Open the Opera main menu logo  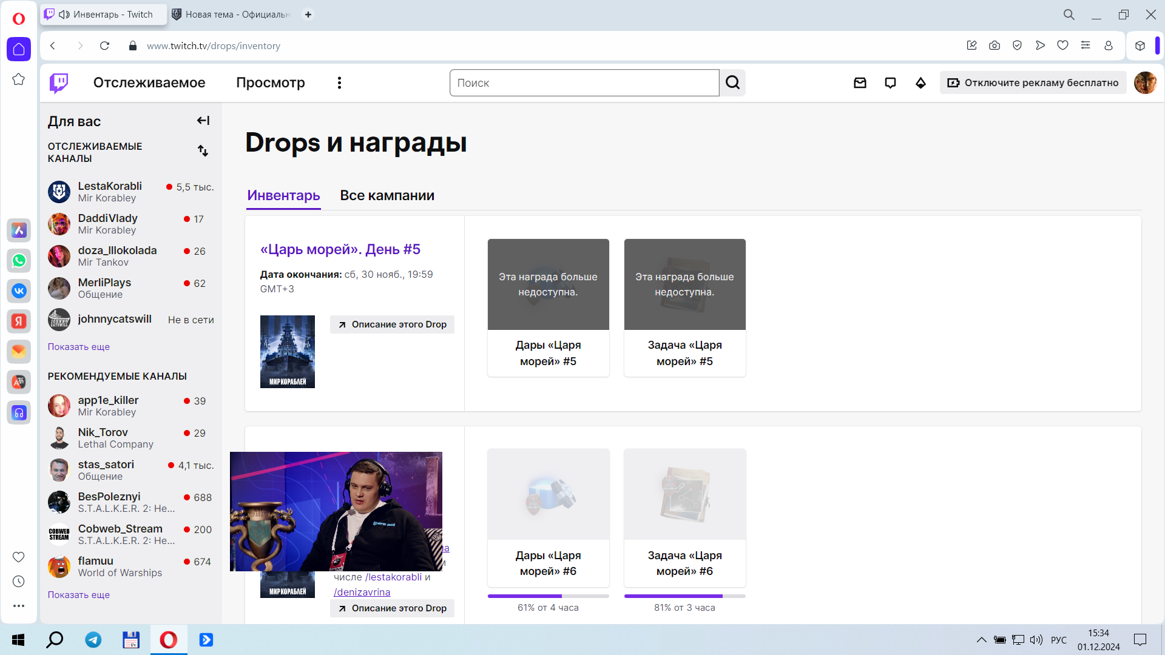pyautogui.click(x=19, y=19)
